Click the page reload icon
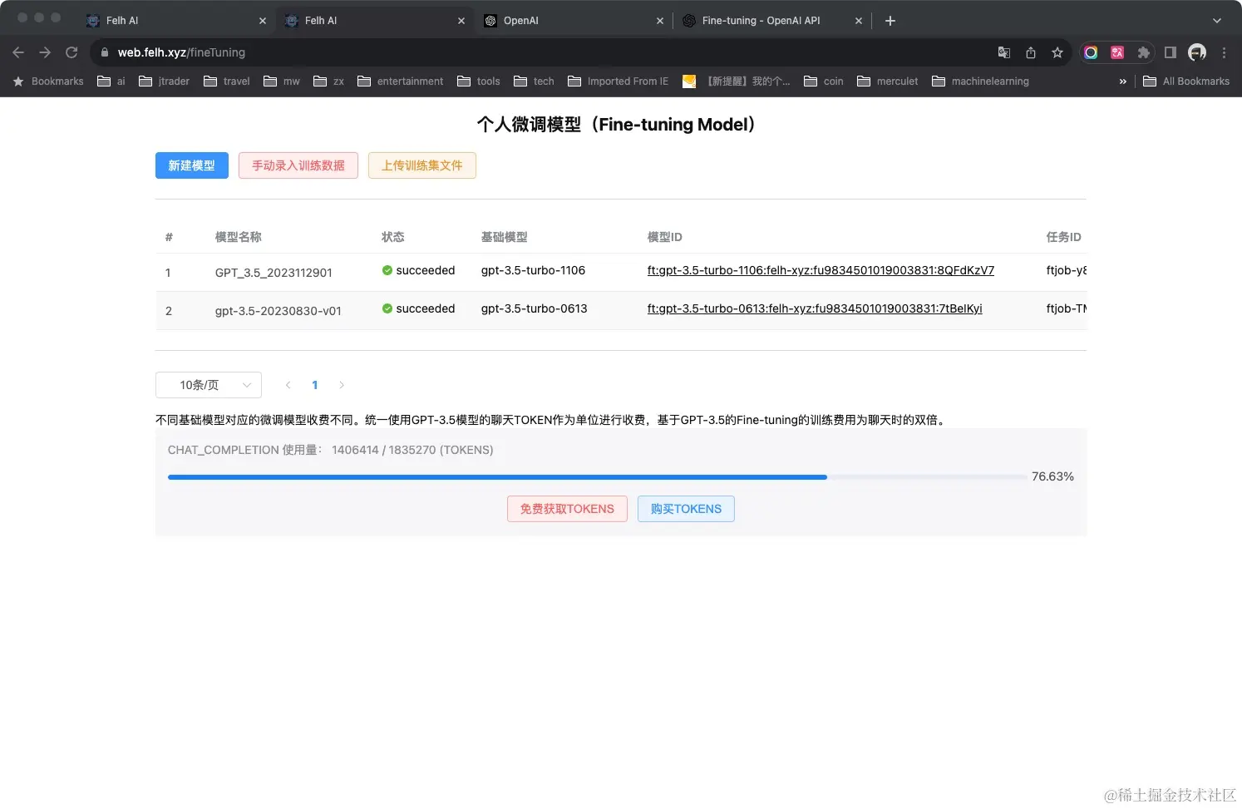 [71, 52]
